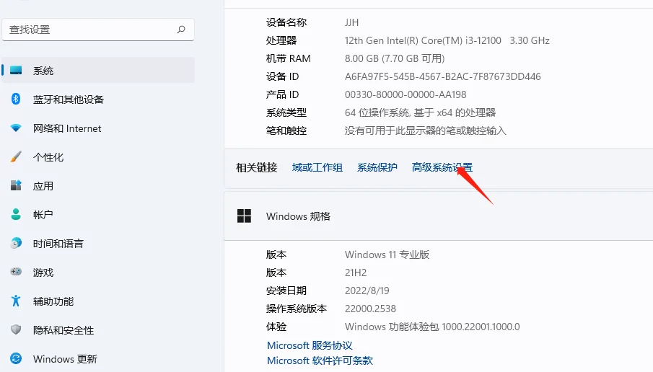
Task: Open 时间和语言 settings
Action: 98,243
